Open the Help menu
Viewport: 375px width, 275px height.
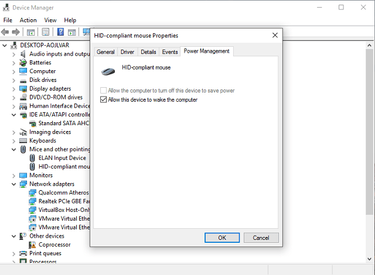(x=70, y=20)
